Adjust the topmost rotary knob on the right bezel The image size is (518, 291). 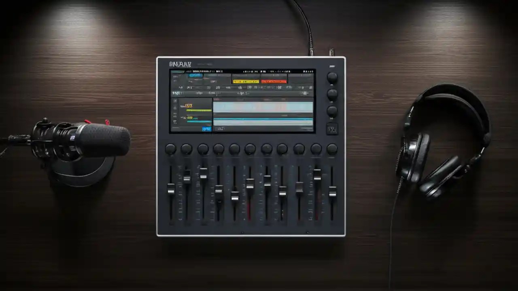(x=332, y=77)
